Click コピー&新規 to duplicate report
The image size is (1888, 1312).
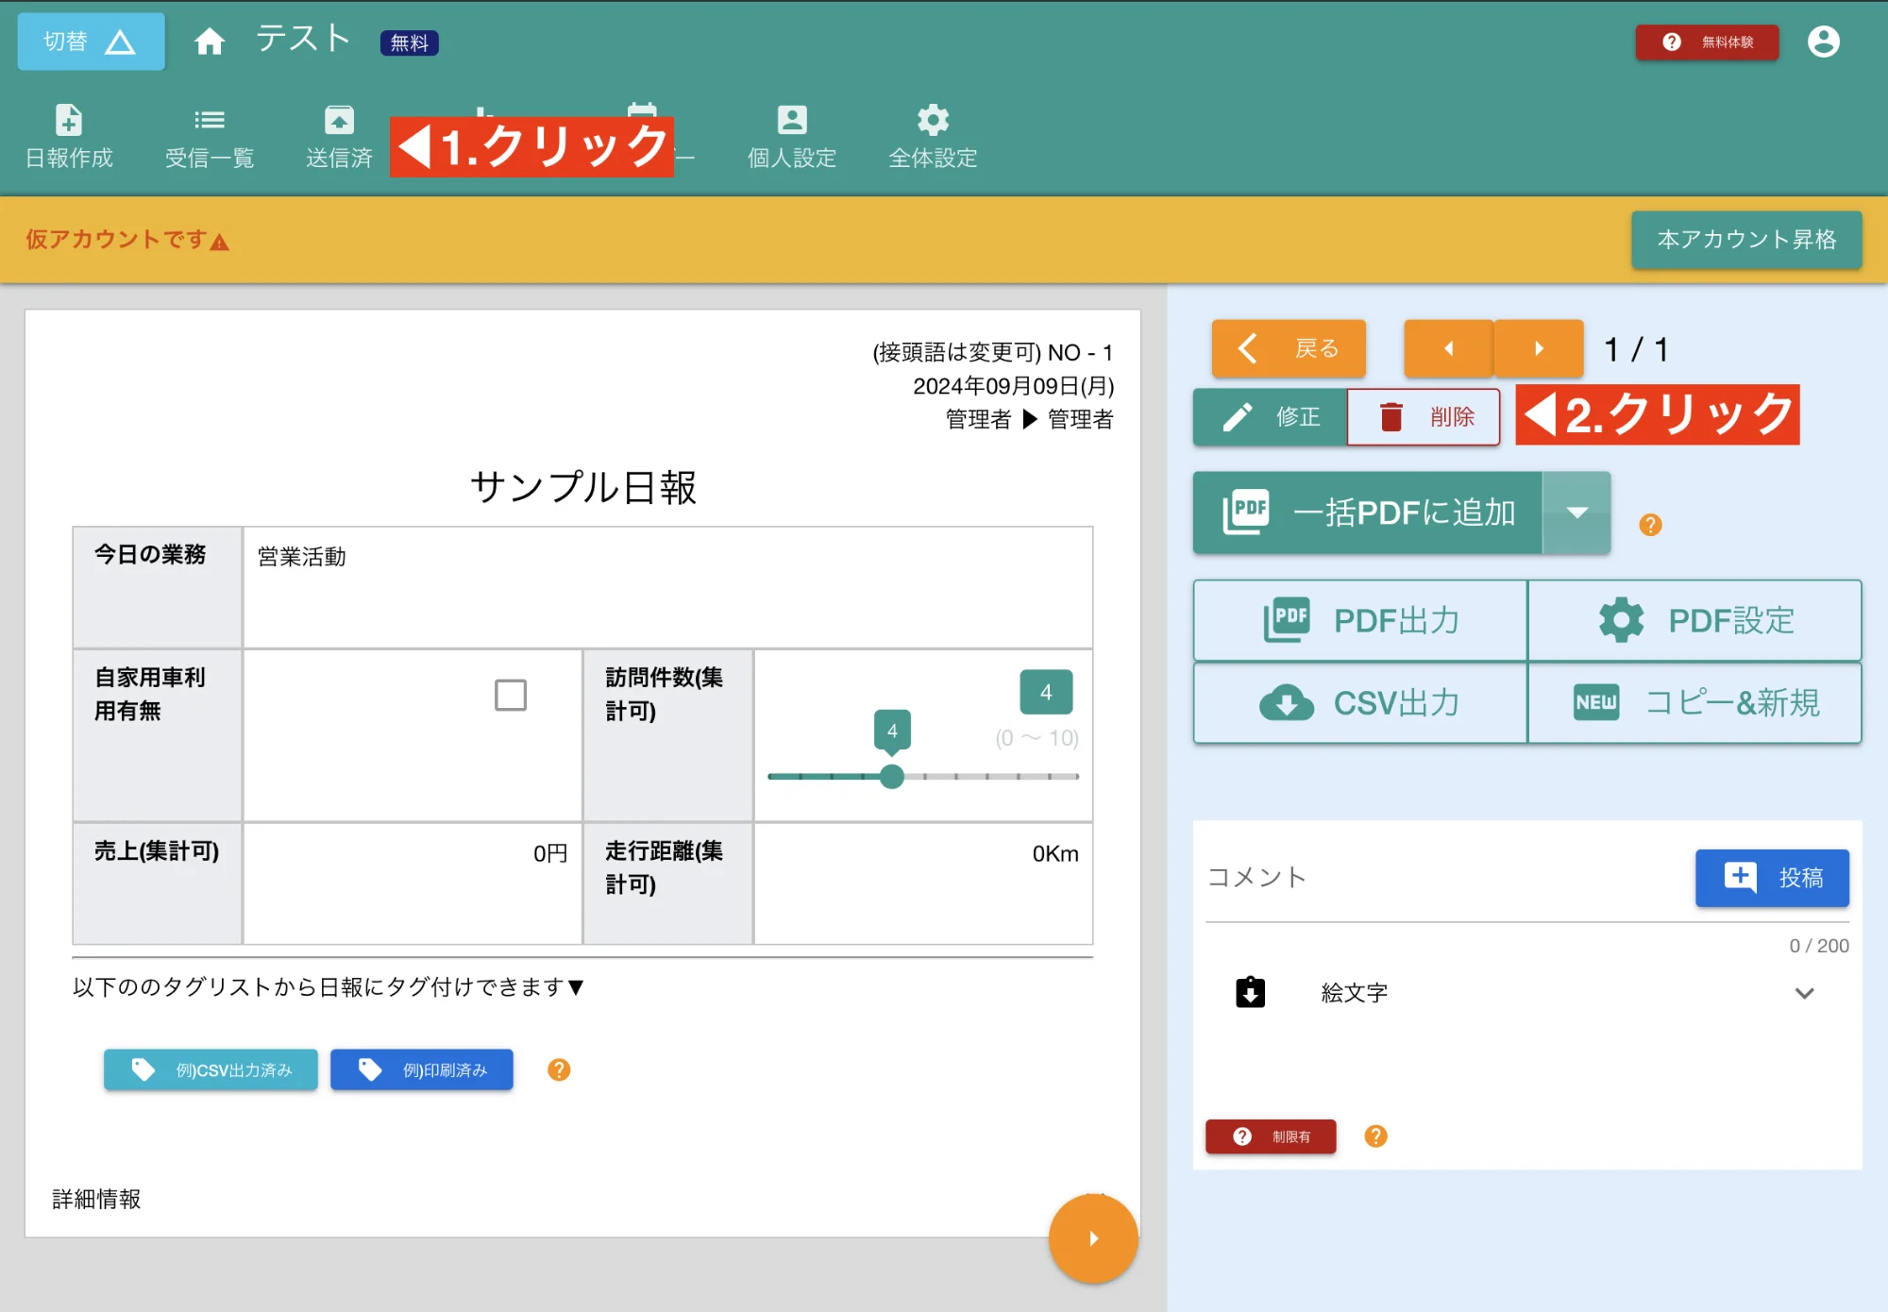[x=1694, y=702]
